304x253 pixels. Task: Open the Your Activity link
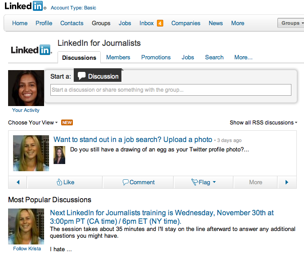click(26, 110)
